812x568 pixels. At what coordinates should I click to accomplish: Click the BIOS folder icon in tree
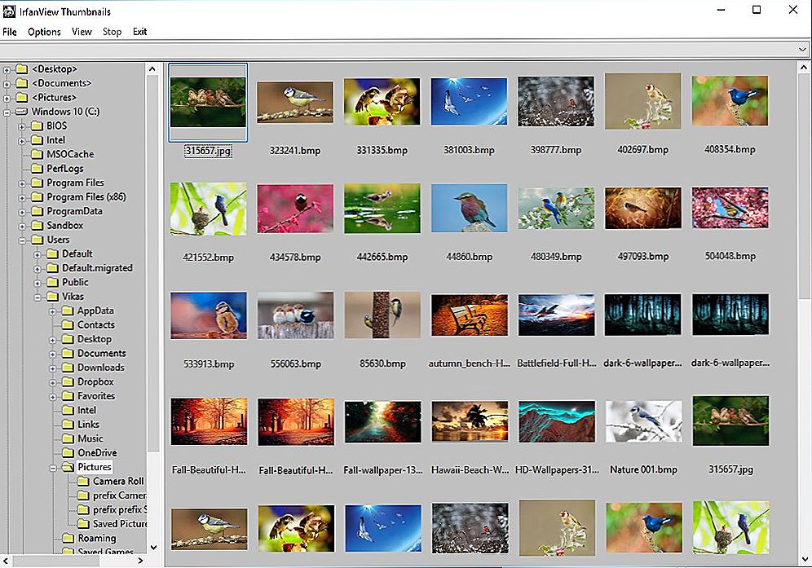pos(37,126)
